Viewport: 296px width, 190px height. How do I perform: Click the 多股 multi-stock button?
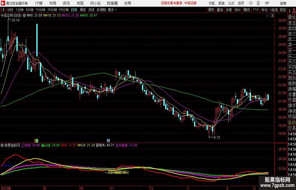[229, 10]
